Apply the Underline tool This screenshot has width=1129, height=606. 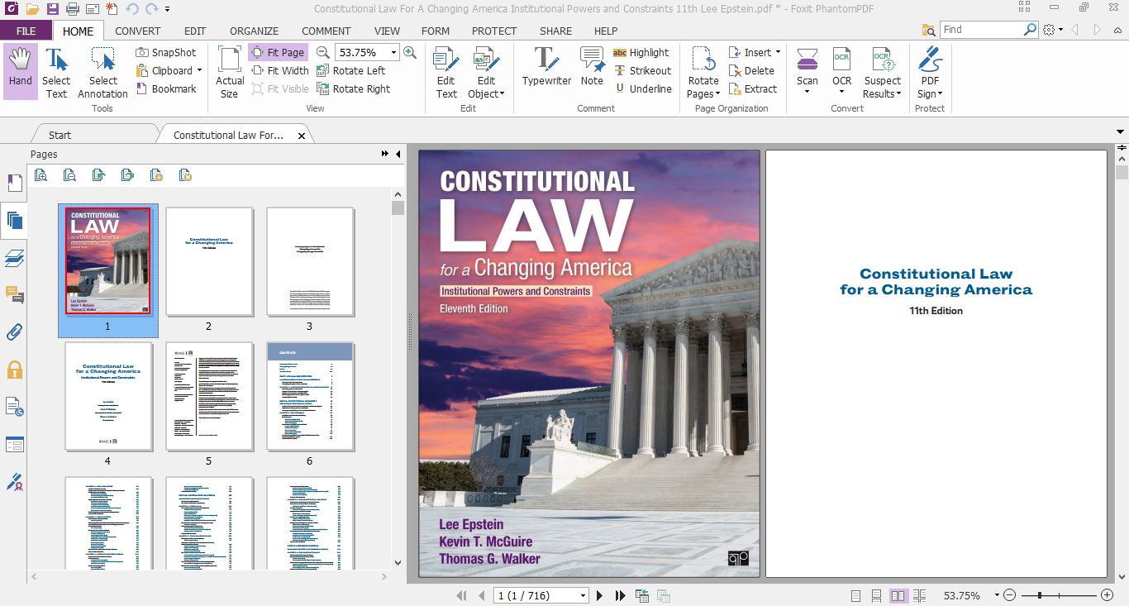click(x=643, y=88)
